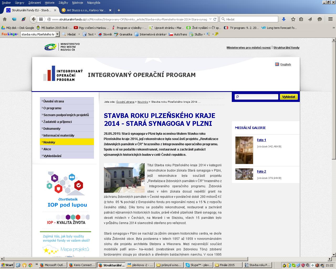
Task: Open a new tab with plus button
Action: (x=119, y=10)
